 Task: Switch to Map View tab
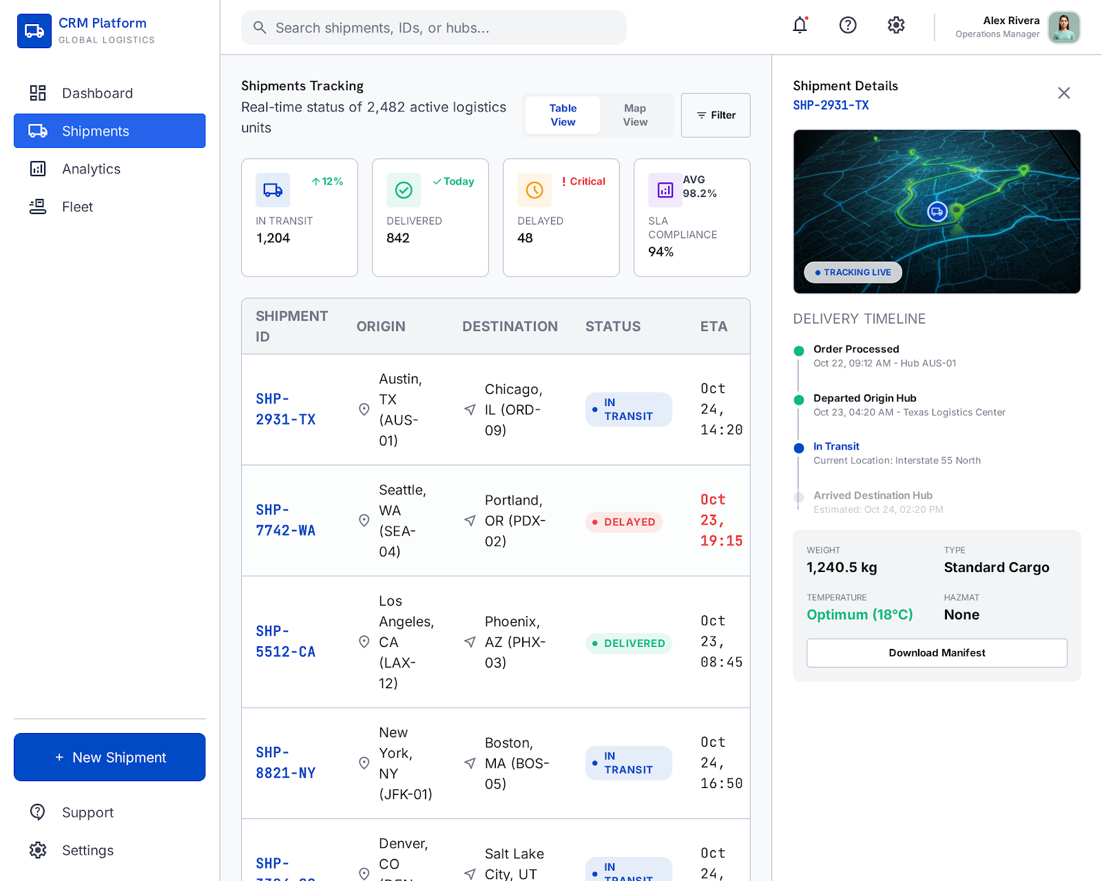(635, 115)
